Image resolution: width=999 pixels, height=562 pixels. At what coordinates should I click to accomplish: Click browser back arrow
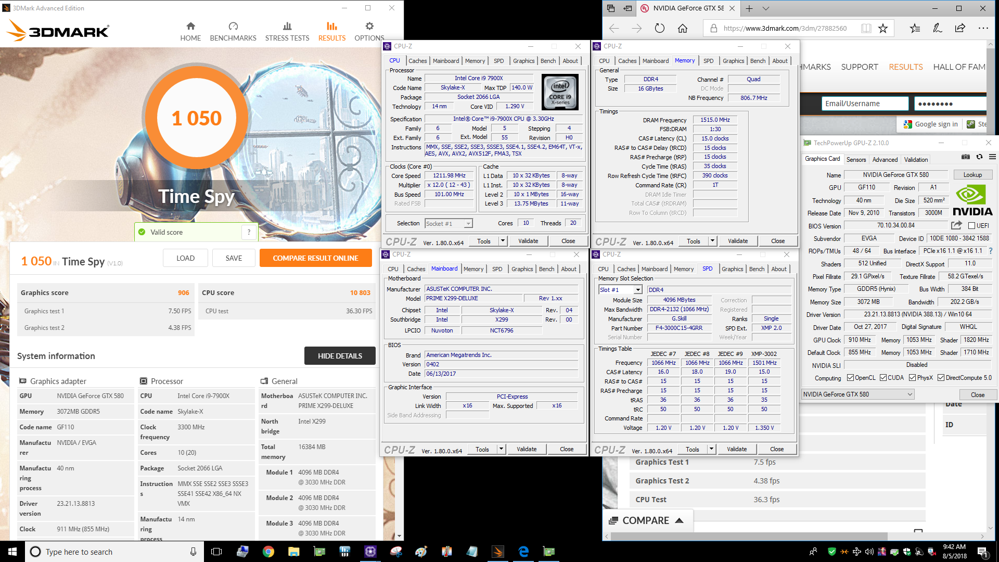click(613, 28)
